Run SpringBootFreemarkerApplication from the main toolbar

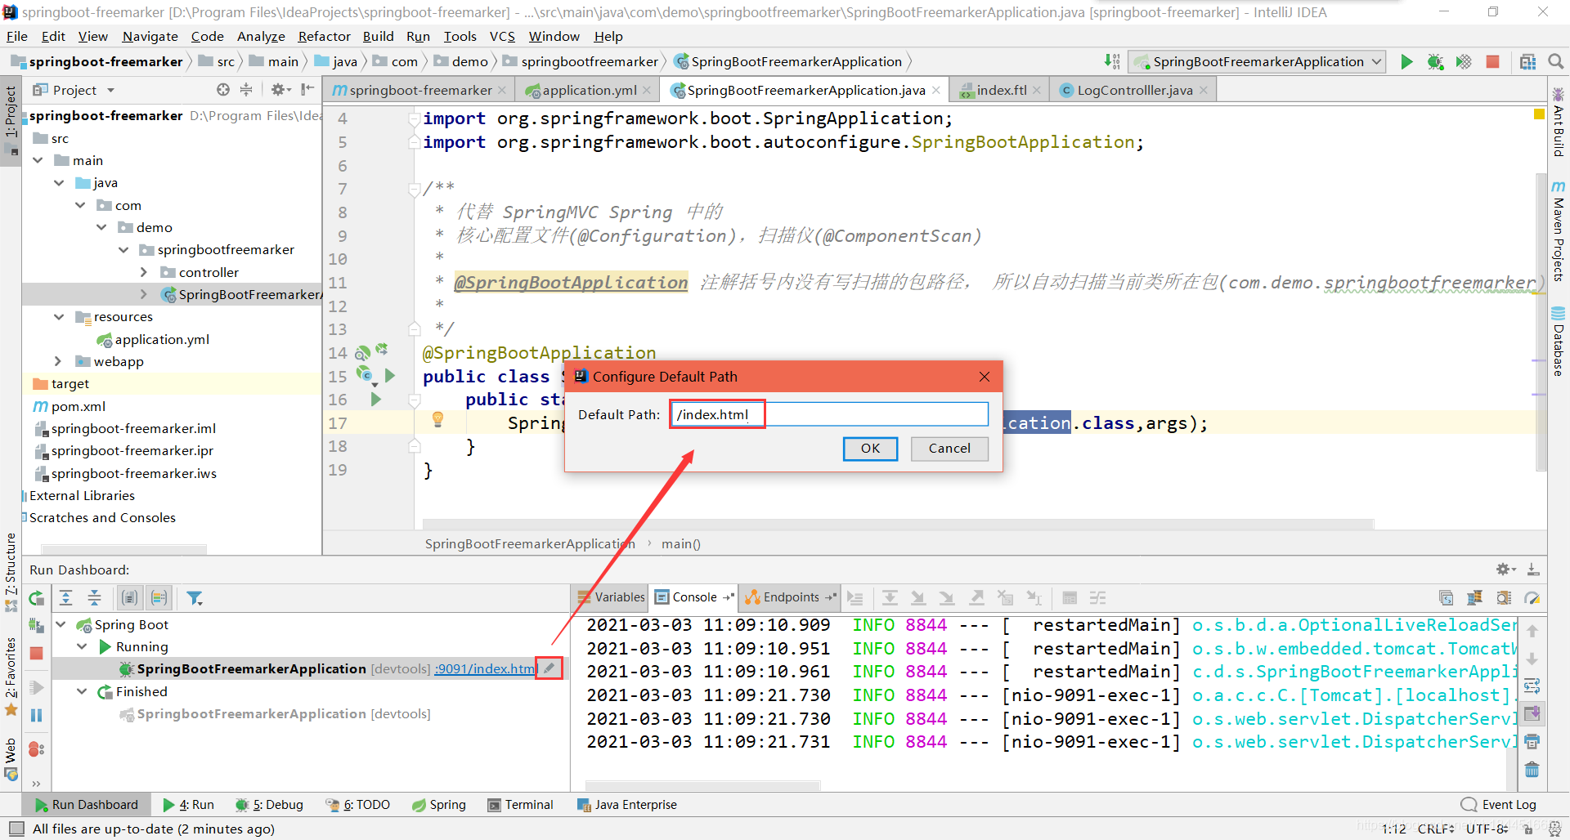pos(1406,61)
